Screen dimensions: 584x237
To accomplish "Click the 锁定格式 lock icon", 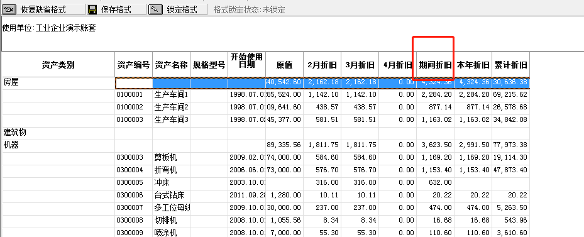I will pyautogui.click(x=156, y=9).
